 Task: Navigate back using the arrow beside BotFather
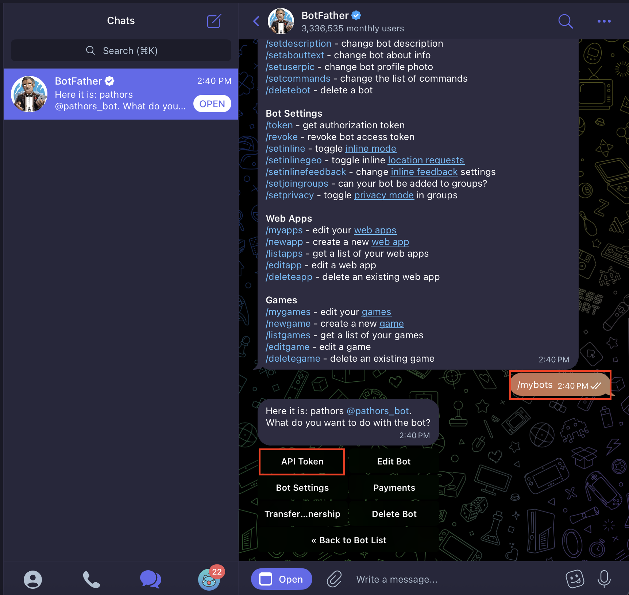click(256, 21)
